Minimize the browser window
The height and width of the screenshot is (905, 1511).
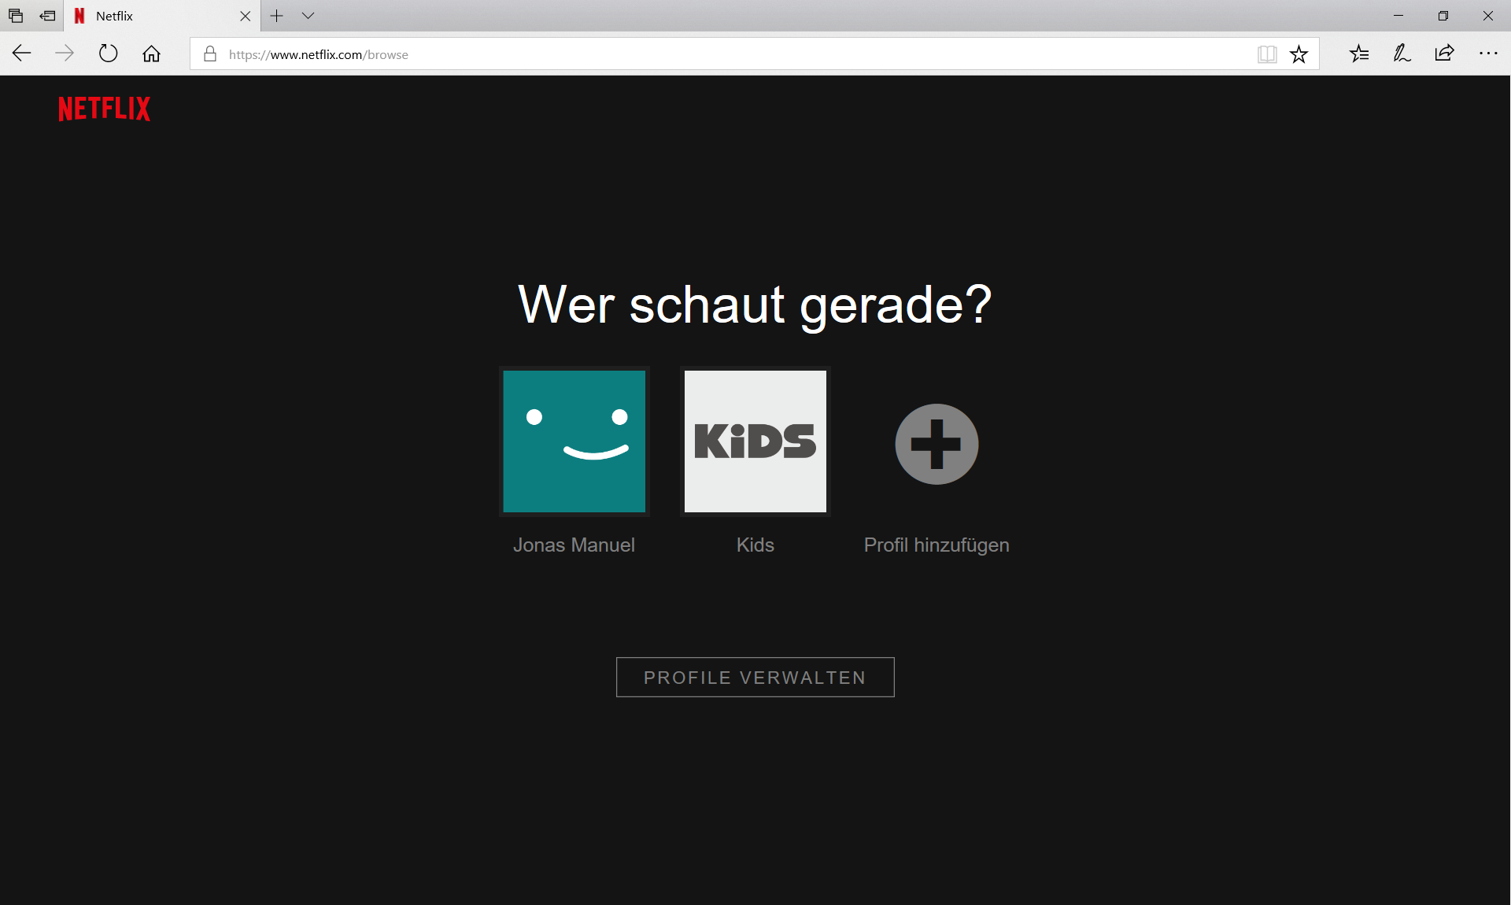coord(1398,16)
